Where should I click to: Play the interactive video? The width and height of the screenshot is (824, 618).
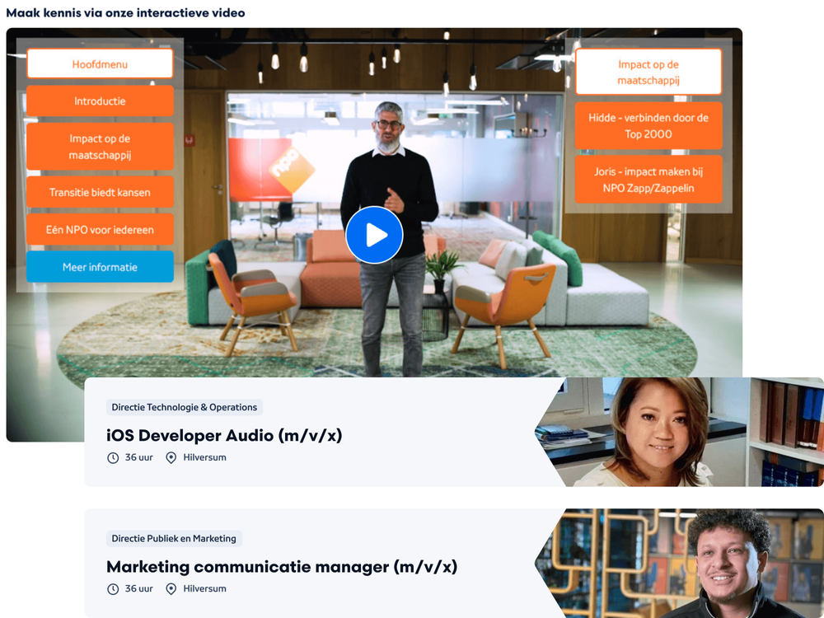(374, 235)
